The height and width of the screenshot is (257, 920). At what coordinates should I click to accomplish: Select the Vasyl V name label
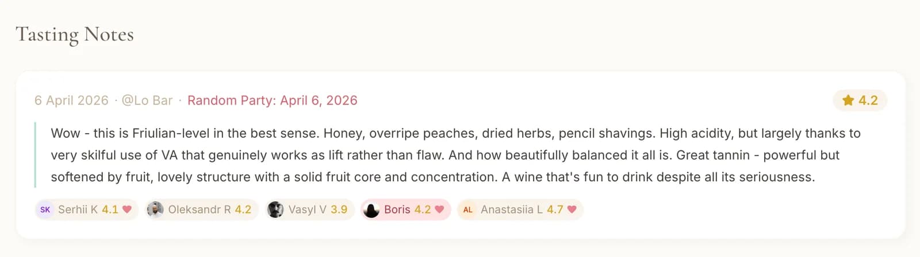pos(307,210)
